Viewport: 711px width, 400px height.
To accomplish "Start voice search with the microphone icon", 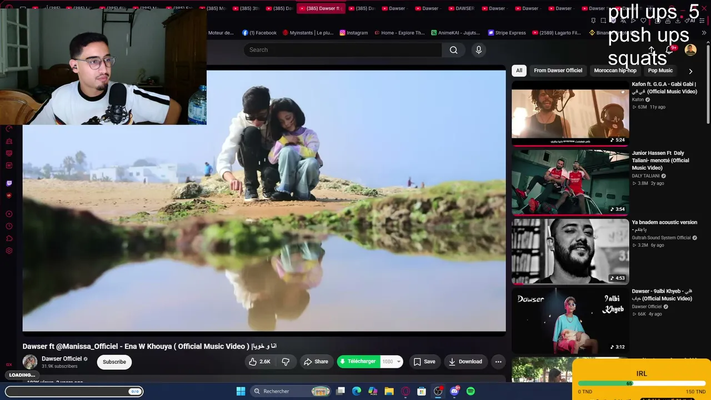I will click(x=478, y=50).
